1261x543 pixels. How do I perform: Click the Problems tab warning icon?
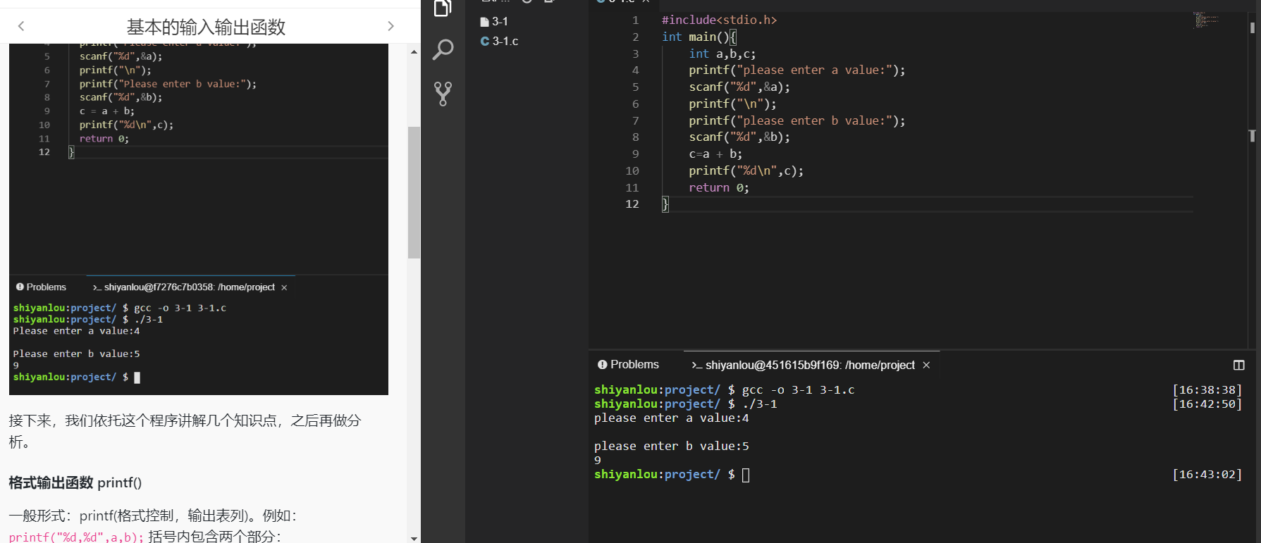pyautogui.click(x=602, y=364)
